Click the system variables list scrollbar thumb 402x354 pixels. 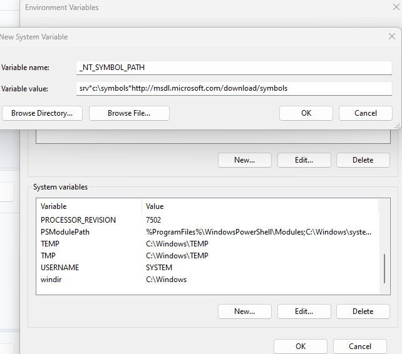pyautogui.click(x=384, y=268)
